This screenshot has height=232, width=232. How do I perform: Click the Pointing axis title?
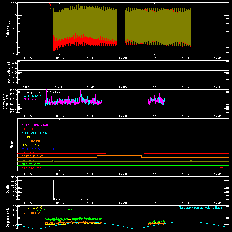click(8, 29)
